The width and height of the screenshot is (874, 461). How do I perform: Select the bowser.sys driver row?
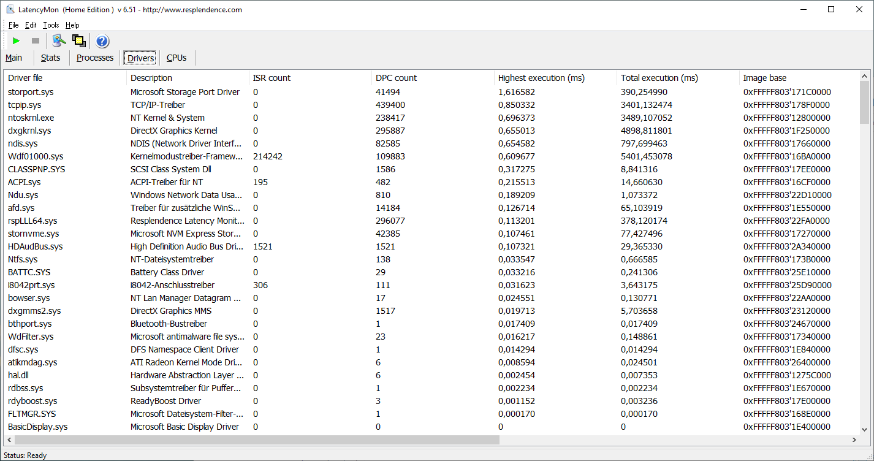(431, 298)
